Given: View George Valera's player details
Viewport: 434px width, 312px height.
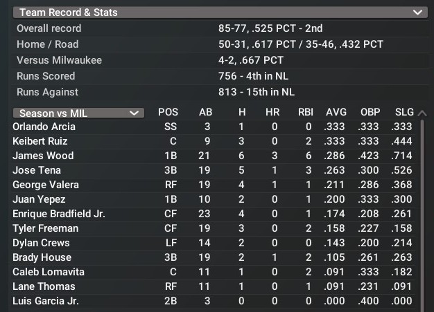Looking at the screenshot, I should click(x=46, y=185).
